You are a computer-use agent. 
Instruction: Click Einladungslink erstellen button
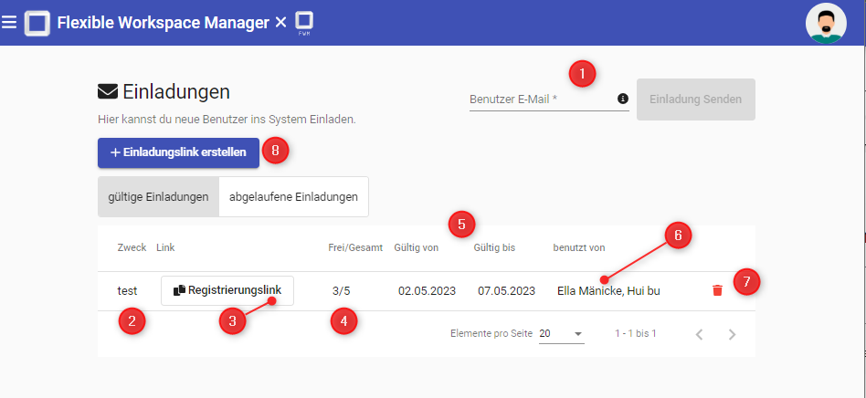coord(178,152)
